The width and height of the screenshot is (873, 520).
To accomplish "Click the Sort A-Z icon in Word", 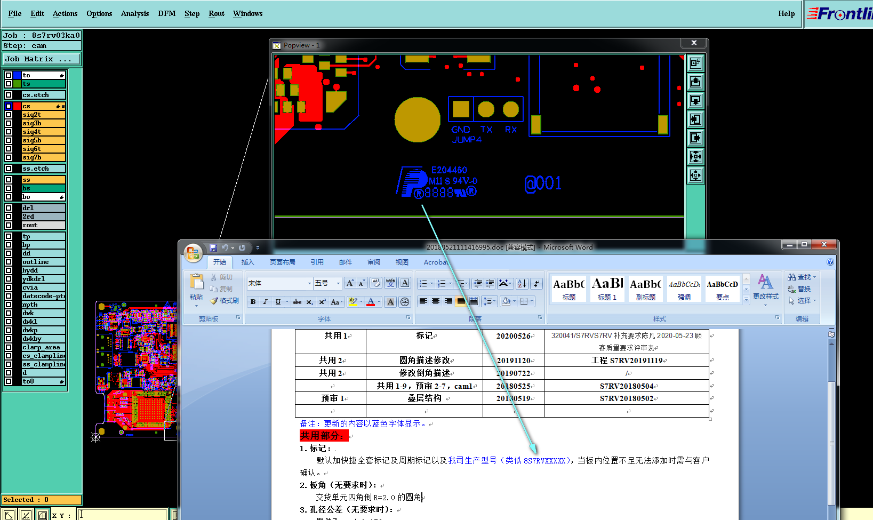I will click(522, 283).
